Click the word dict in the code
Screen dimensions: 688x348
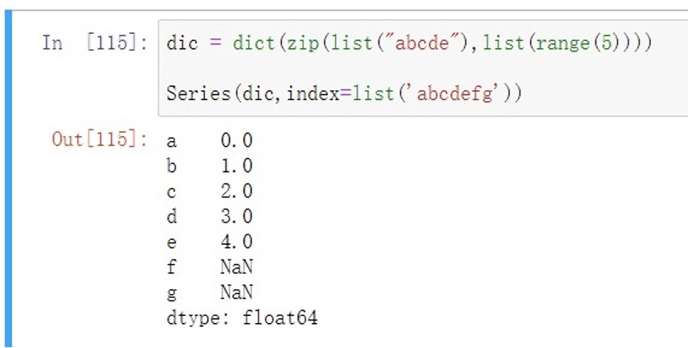click(x=253, y=43)
